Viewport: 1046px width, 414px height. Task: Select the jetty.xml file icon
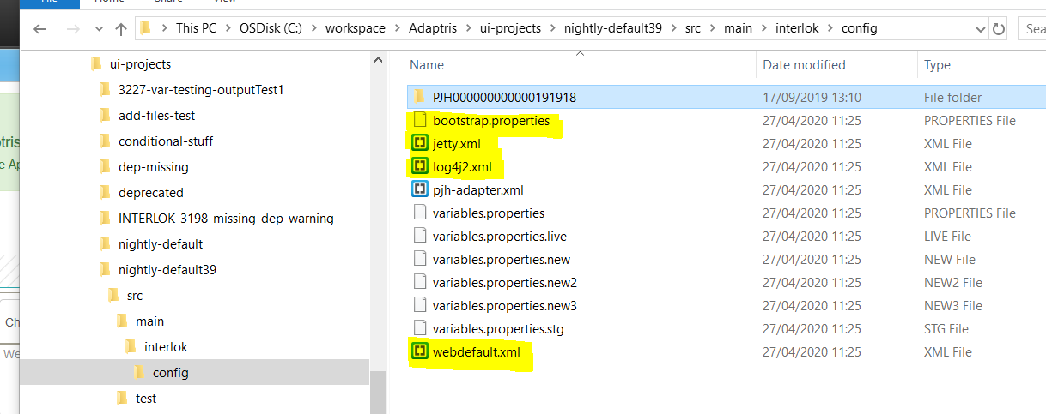click(420, 144)
